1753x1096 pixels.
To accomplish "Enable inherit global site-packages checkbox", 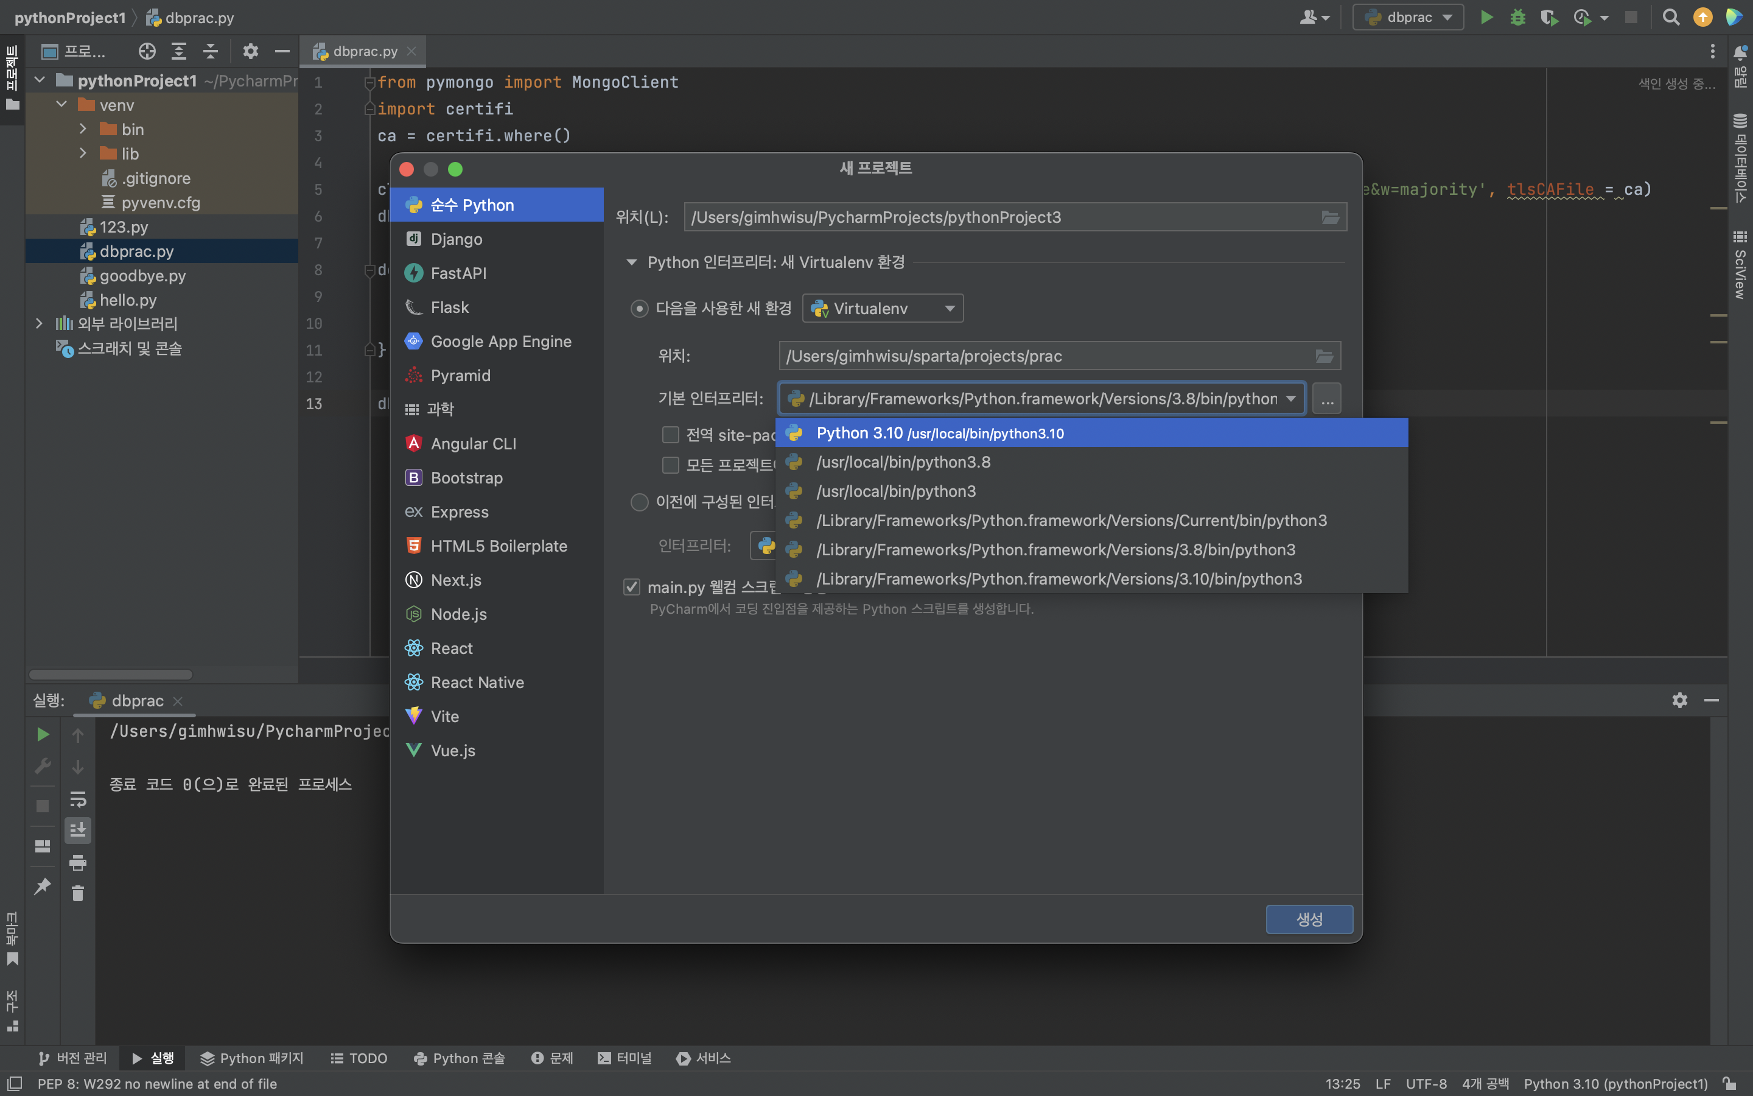I will [671, 435].
